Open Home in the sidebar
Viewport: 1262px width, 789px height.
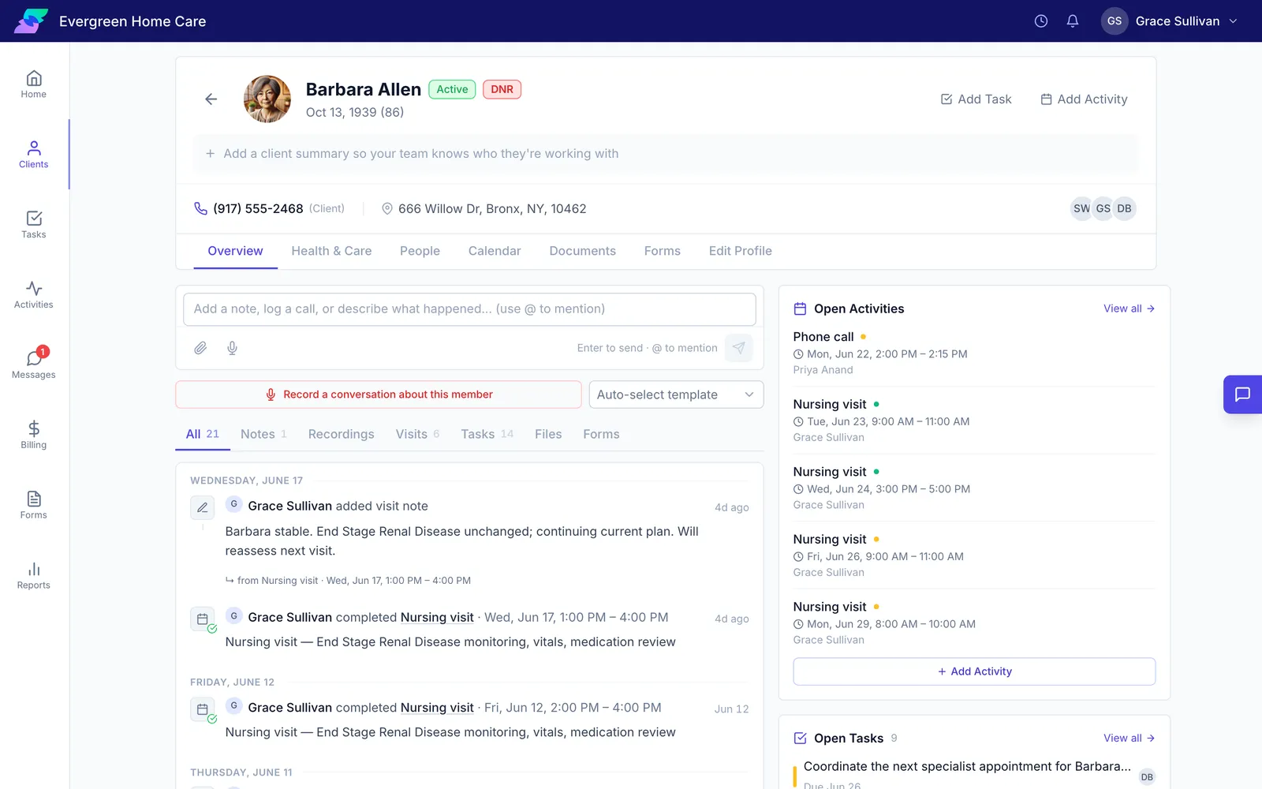click(34, 84)
